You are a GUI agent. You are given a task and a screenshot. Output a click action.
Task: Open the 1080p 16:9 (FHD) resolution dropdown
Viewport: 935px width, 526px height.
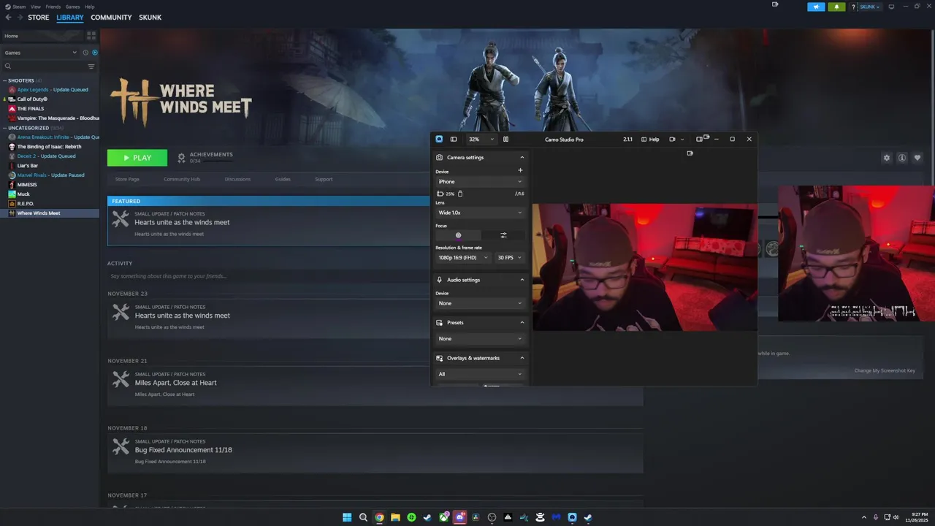[x=464, y=257]
